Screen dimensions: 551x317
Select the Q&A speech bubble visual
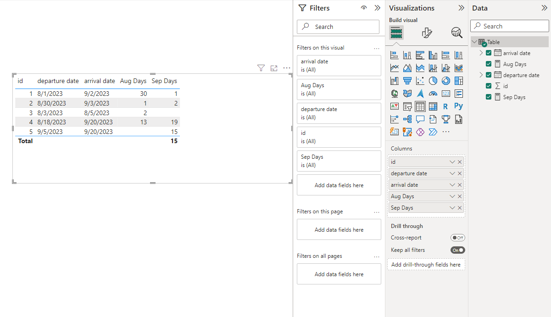(420, 119)
